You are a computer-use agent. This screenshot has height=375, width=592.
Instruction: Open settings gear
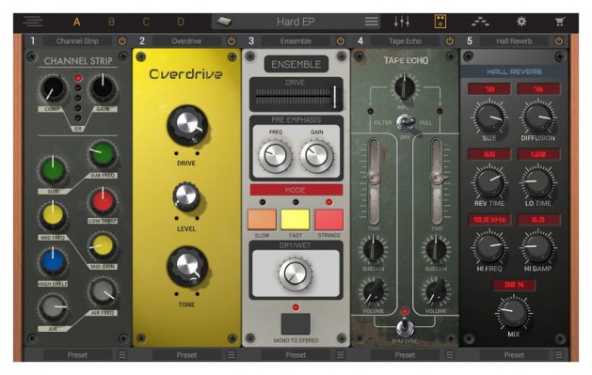pos(521,22)
